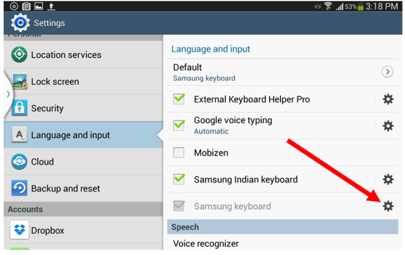Tap the 'Google voice typing' label

(233, 120)
